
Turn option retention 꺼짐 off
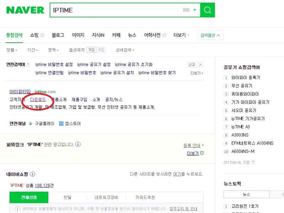(x=91, y=50)
